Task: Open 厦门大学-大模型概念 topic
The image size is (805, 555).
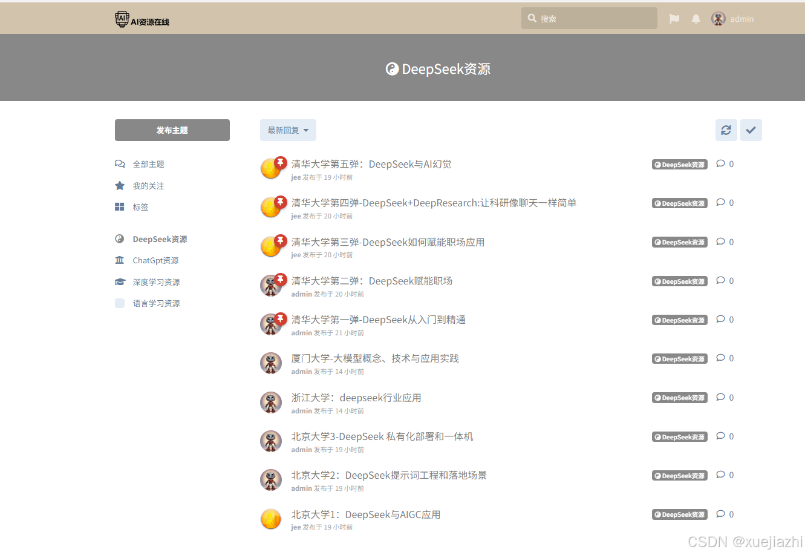Action: point(375,358)
